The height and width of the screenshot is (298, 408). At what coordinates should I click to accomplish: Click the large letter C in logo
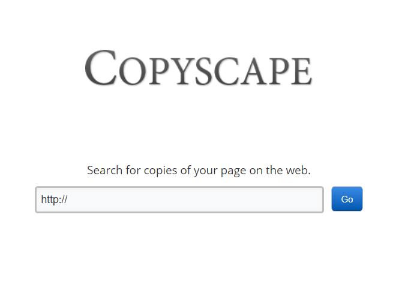point(101,68)
